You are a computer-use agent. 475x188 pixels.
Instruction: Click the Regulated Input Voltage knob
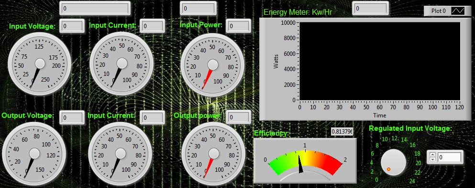coord(393,162)
